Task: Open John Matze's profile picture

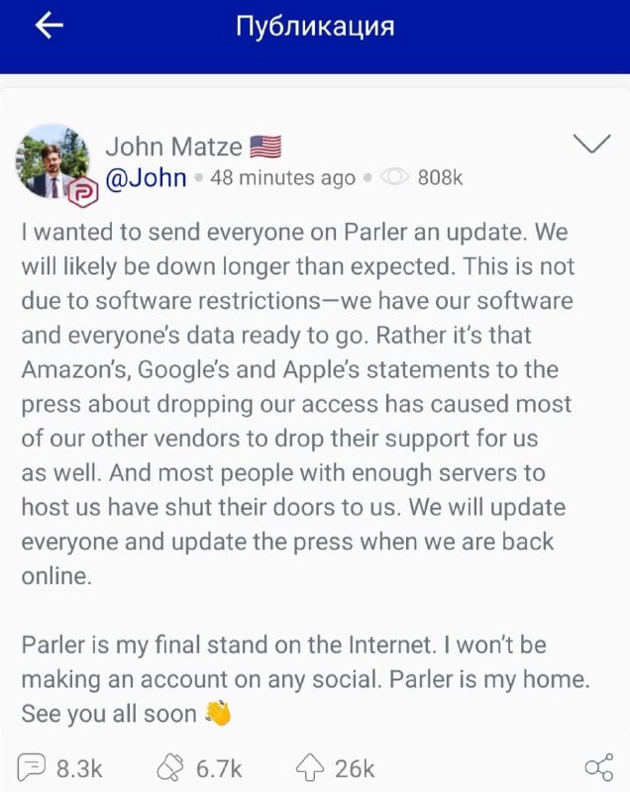Action: [x=52, y=160]
